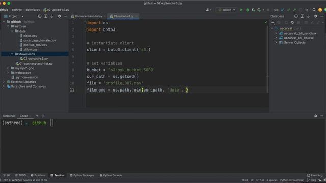The image size is (326, 183).
Task: Click the code inspection checkmark indicator
Action: point(266,22)
